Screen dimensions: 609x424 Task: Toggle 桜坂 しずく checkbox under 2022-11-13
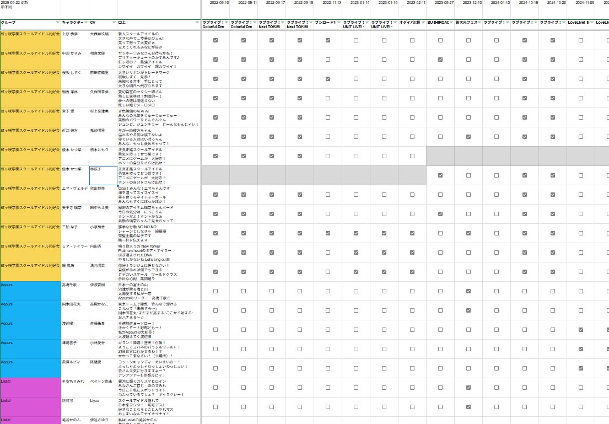pos(328,78)
